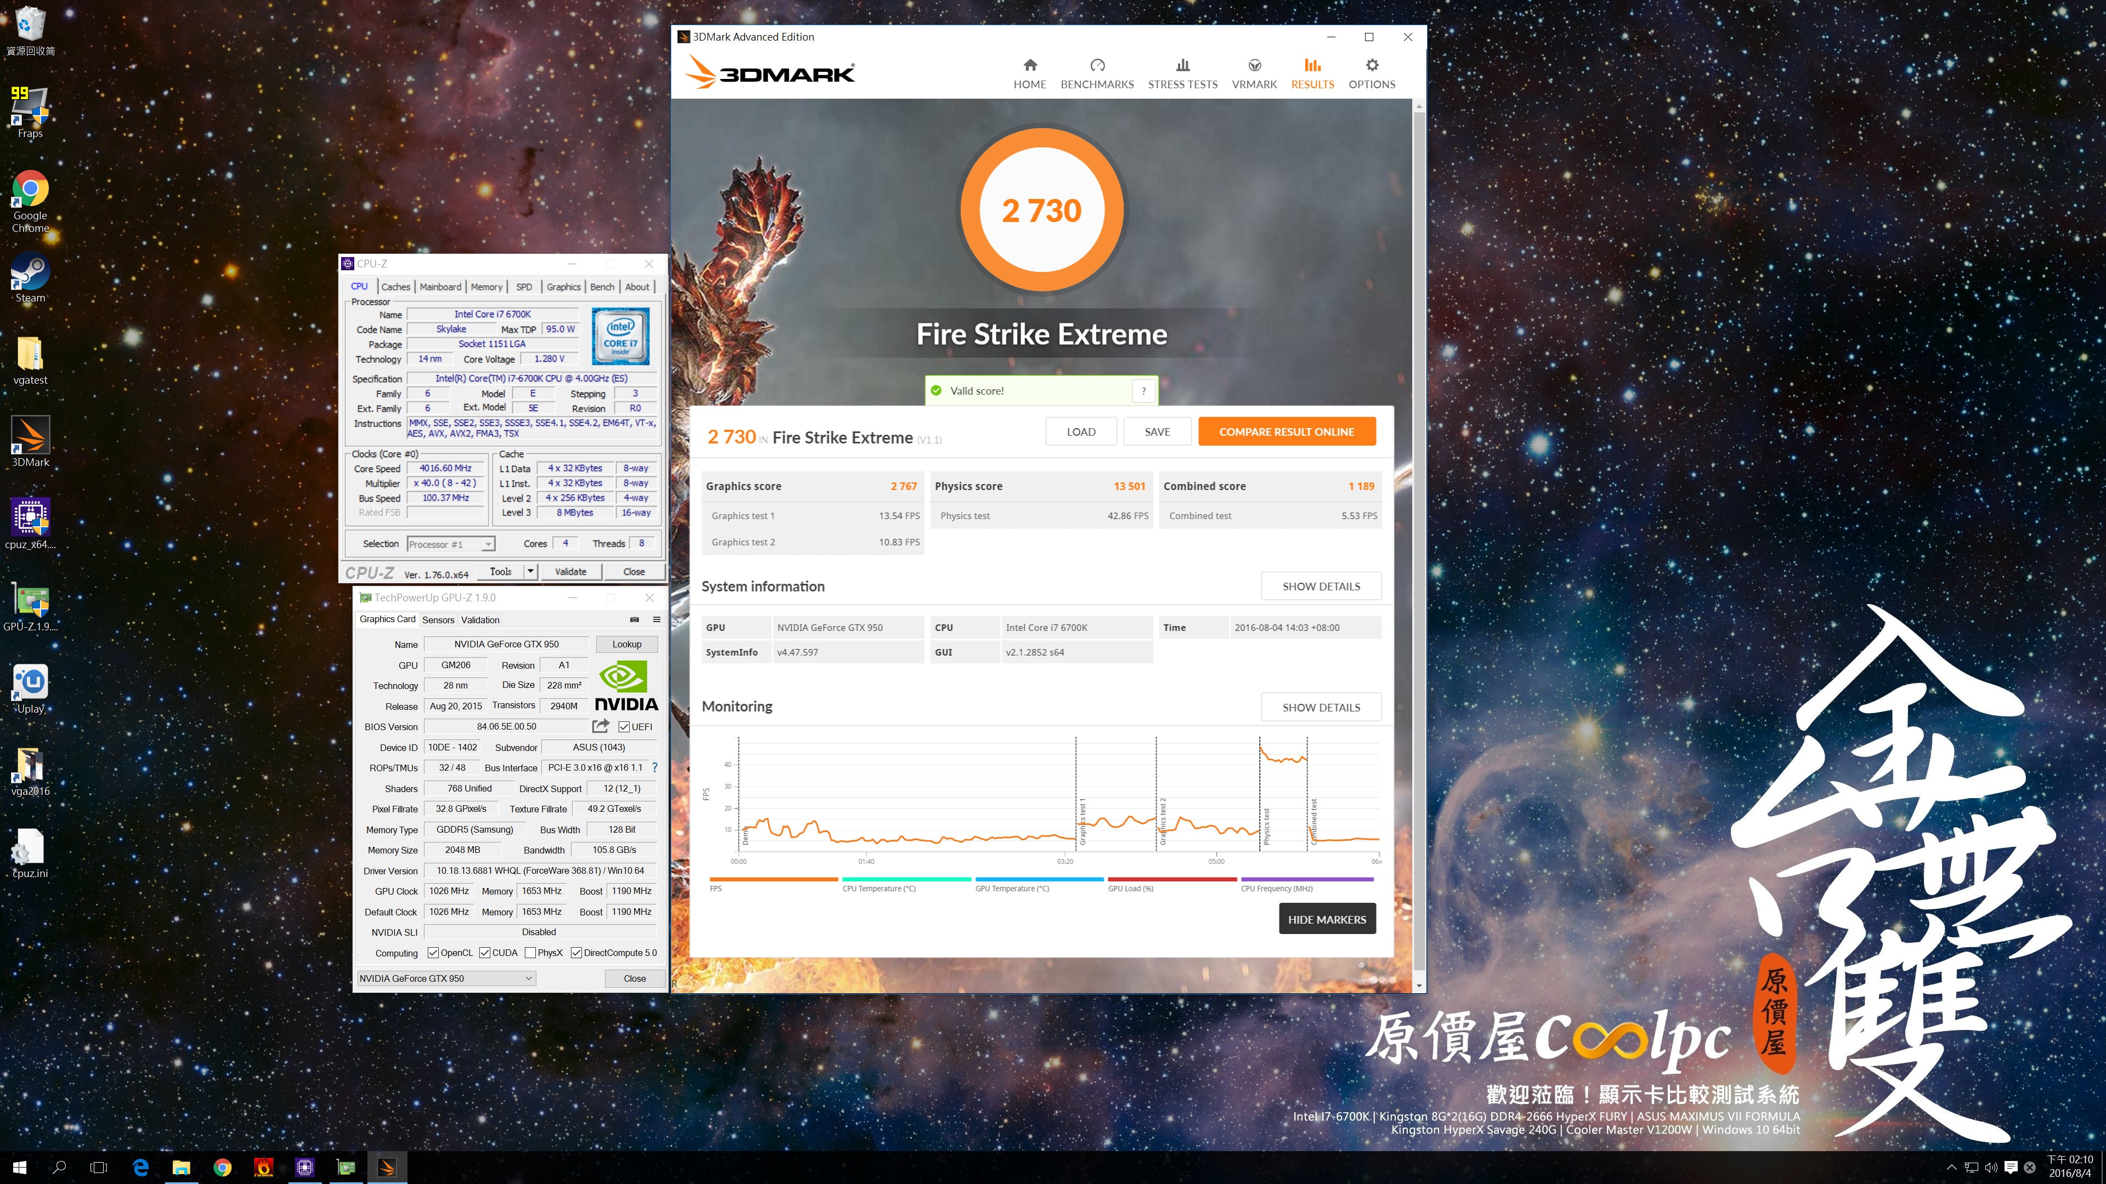Open the vgatest folder
The image size is (2106, 1184).
(x=30, y=360)
